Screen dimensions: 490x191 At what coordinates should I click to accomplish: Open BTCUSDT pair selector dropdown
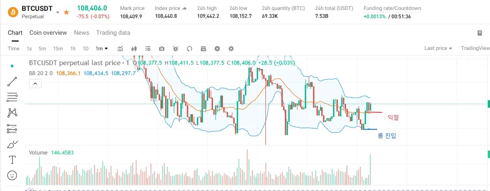(x=58, y=12)
